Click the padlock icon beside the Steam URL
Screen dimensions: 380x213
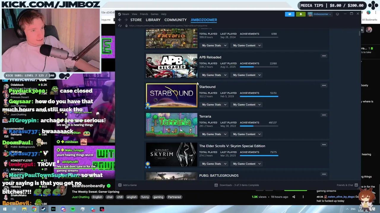point(126,26)
